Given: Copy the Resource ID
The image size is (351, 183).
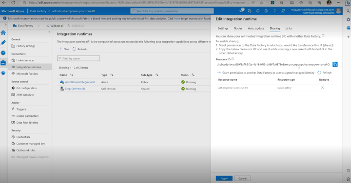Looking at the screenshot, I should (x=335, y=64).
